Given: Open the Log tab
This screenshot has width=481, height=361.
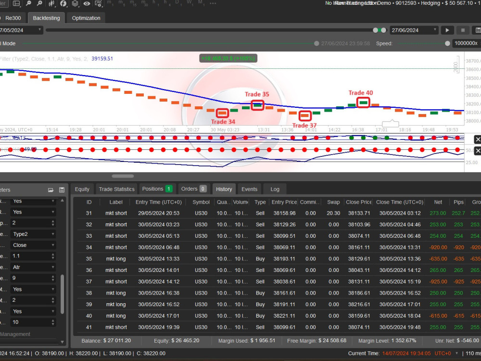Looking at the screenshot, I should click(275, 189).
